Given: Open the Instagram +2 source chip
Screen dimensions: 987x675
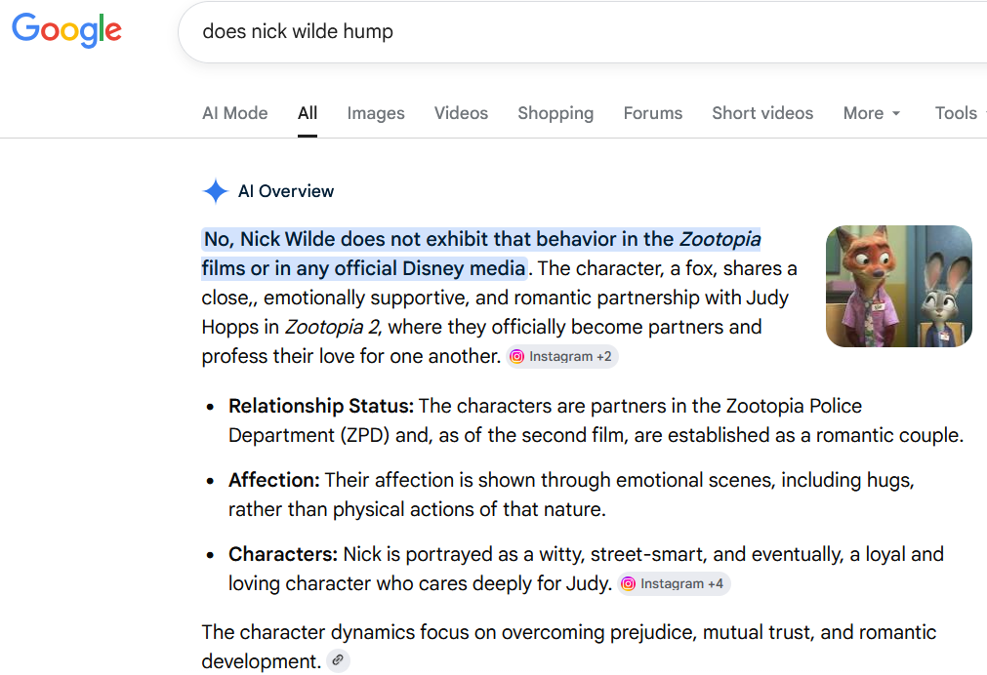Looking at the screenshot, I should click(x=561, y=357).
